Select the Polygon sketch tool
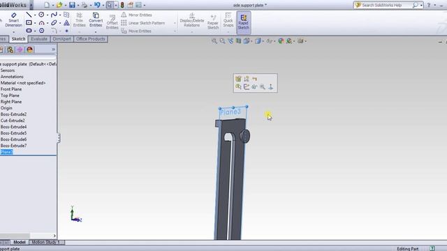 [41, 31]
